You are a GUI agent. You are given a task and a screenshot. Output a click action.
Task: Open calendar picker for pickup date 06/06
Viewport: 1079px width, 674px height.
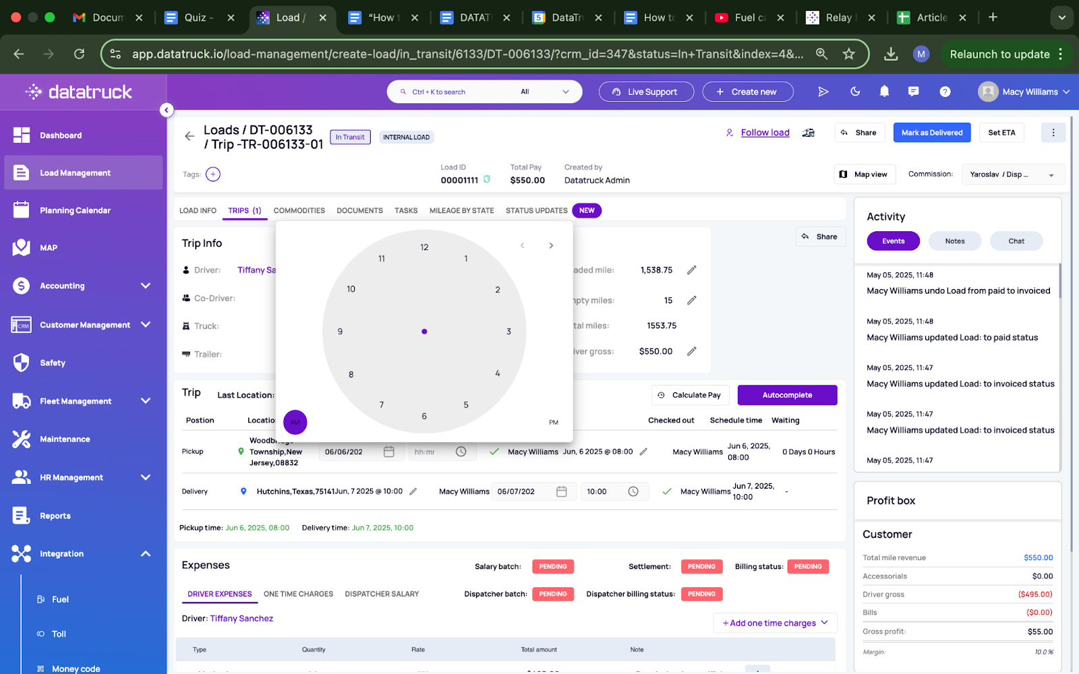click(x=389, y=452)
